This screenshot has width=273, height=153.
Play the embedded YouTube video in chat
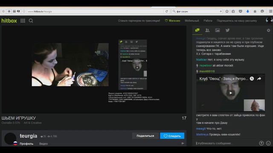(231, 93)
